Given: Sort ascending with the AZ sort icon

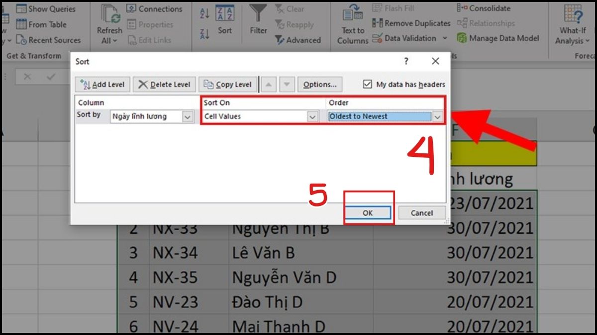Looking at the screenshot, I should click(x=204, y=13).
